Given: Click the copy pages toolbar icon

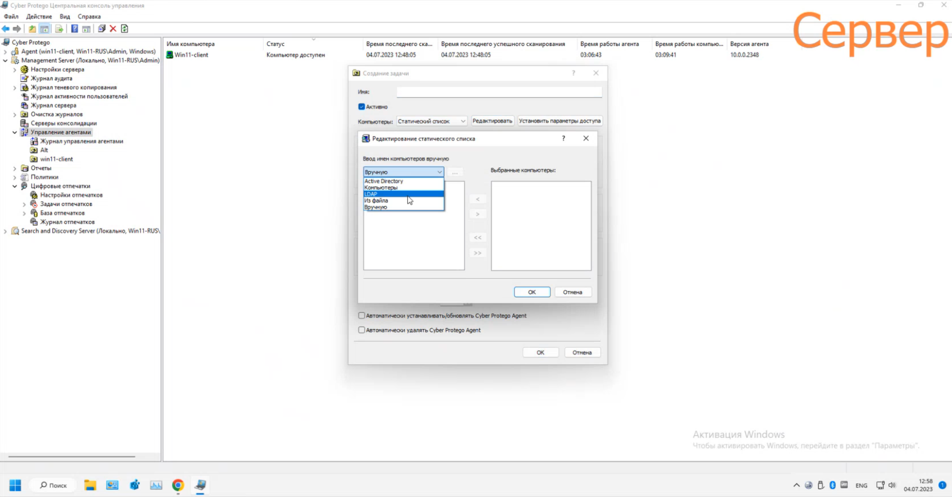Looking at the screenshot, I should coord(102,29).
